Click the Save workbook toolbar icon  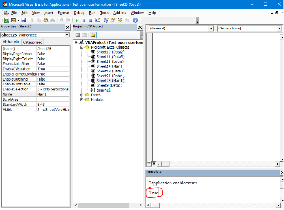[x=23, y=21]
